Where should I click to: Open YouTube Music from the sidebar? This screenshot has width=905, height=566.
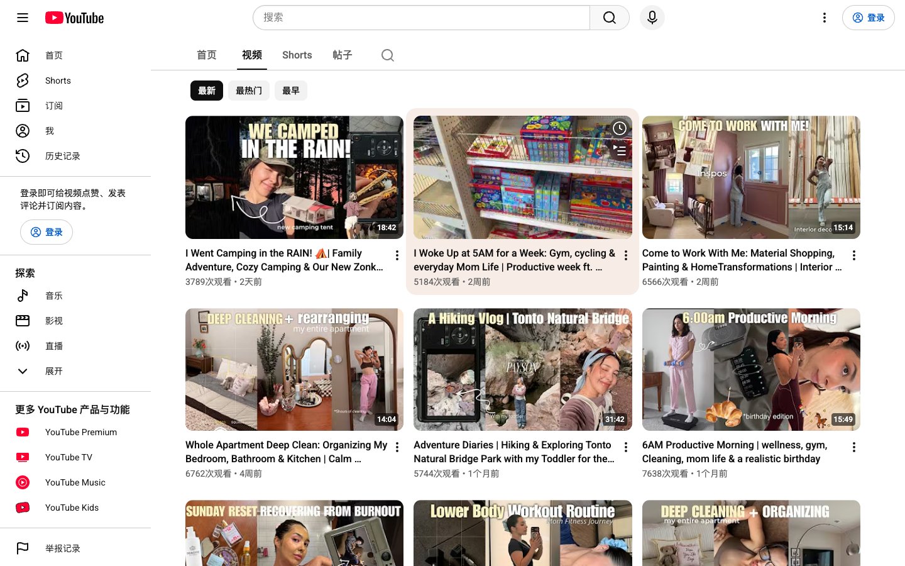click(75, 482)
